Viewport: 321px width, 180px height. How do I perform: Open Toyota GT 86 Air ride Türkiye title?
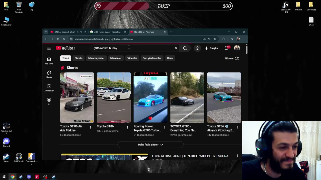71,128
